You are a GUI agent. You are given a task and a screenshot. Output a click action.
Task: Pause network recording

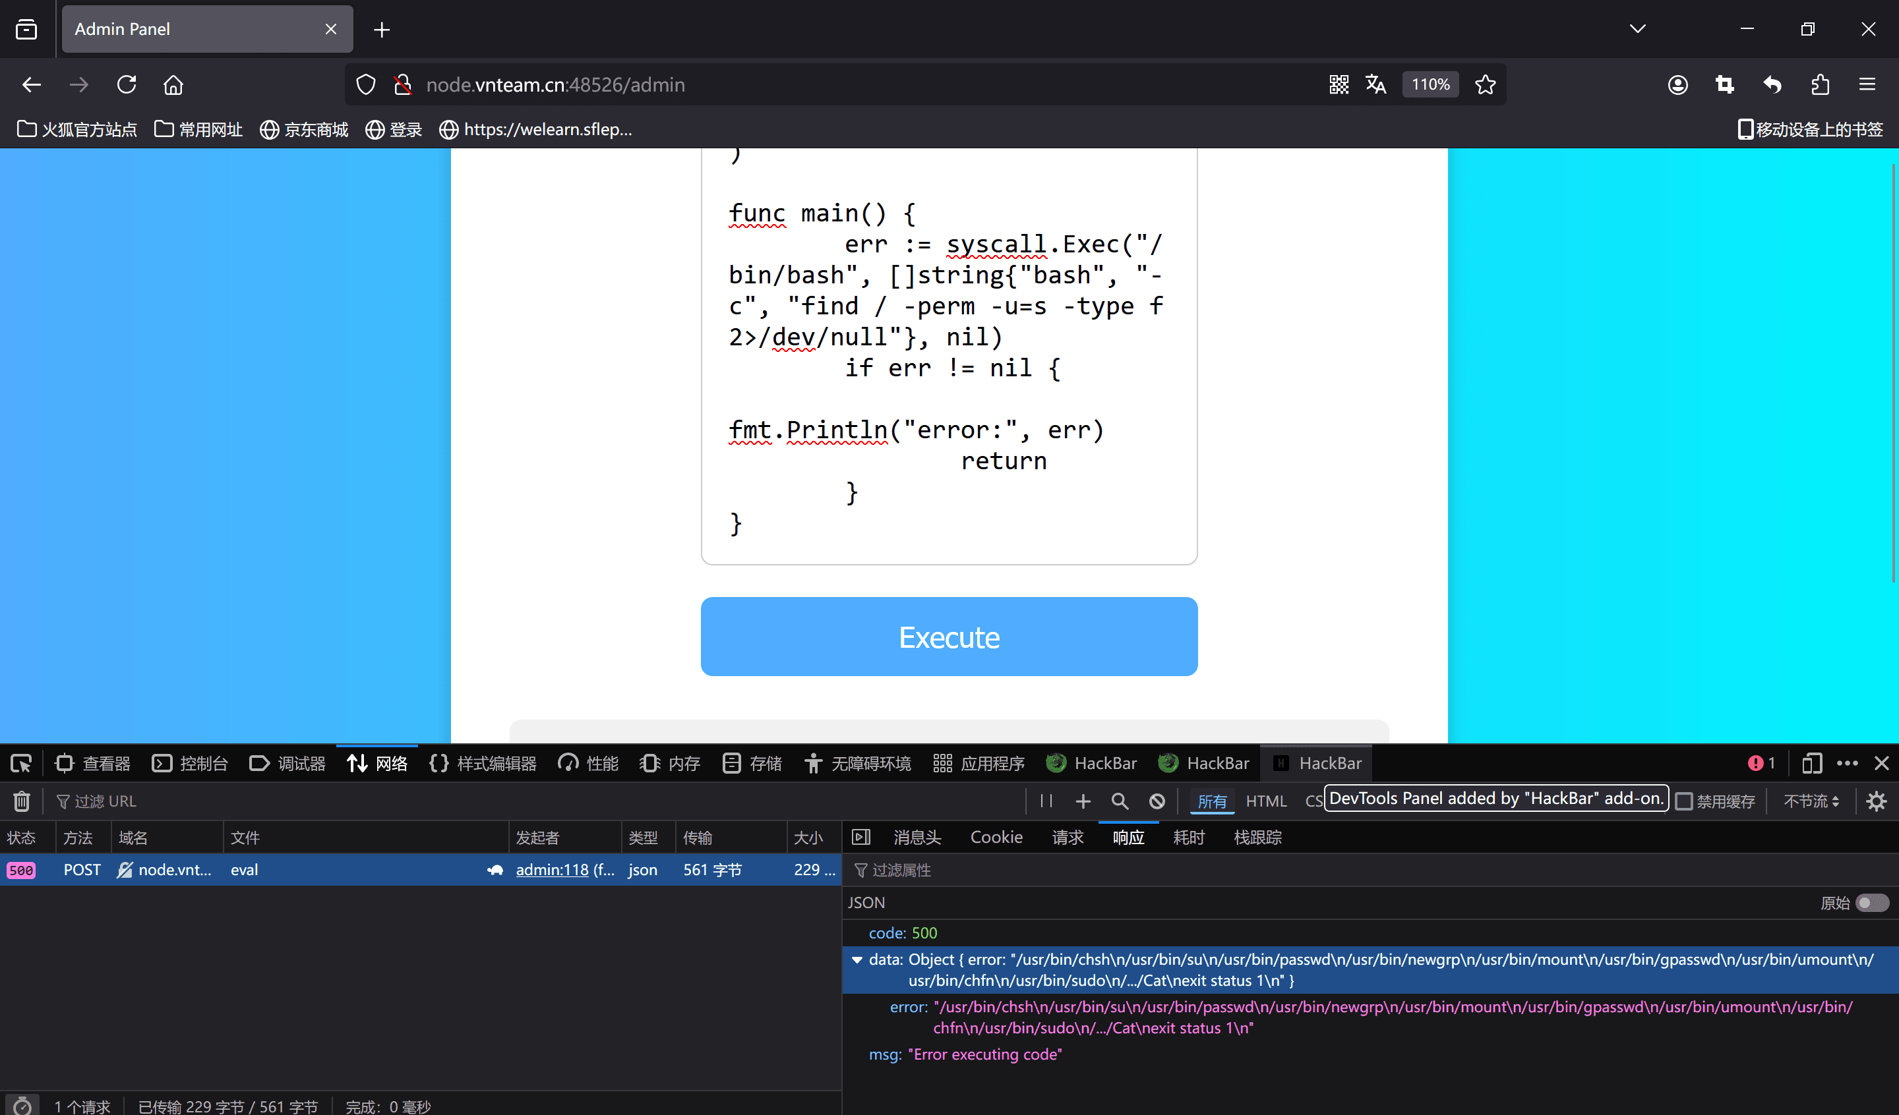1046,801
